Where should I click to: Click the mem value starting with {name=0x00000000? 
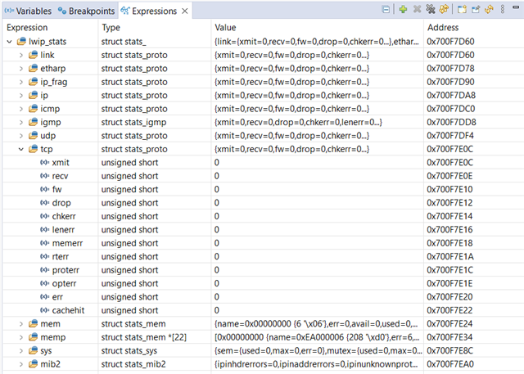click(x=316, y=324)
